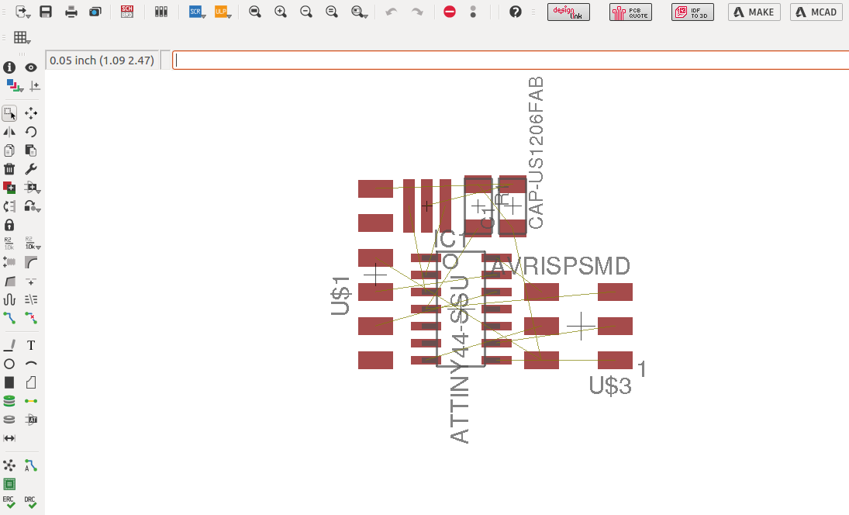The image size is (849, 515).
Task: Open the library manager icon
Action: click(160, 12)
